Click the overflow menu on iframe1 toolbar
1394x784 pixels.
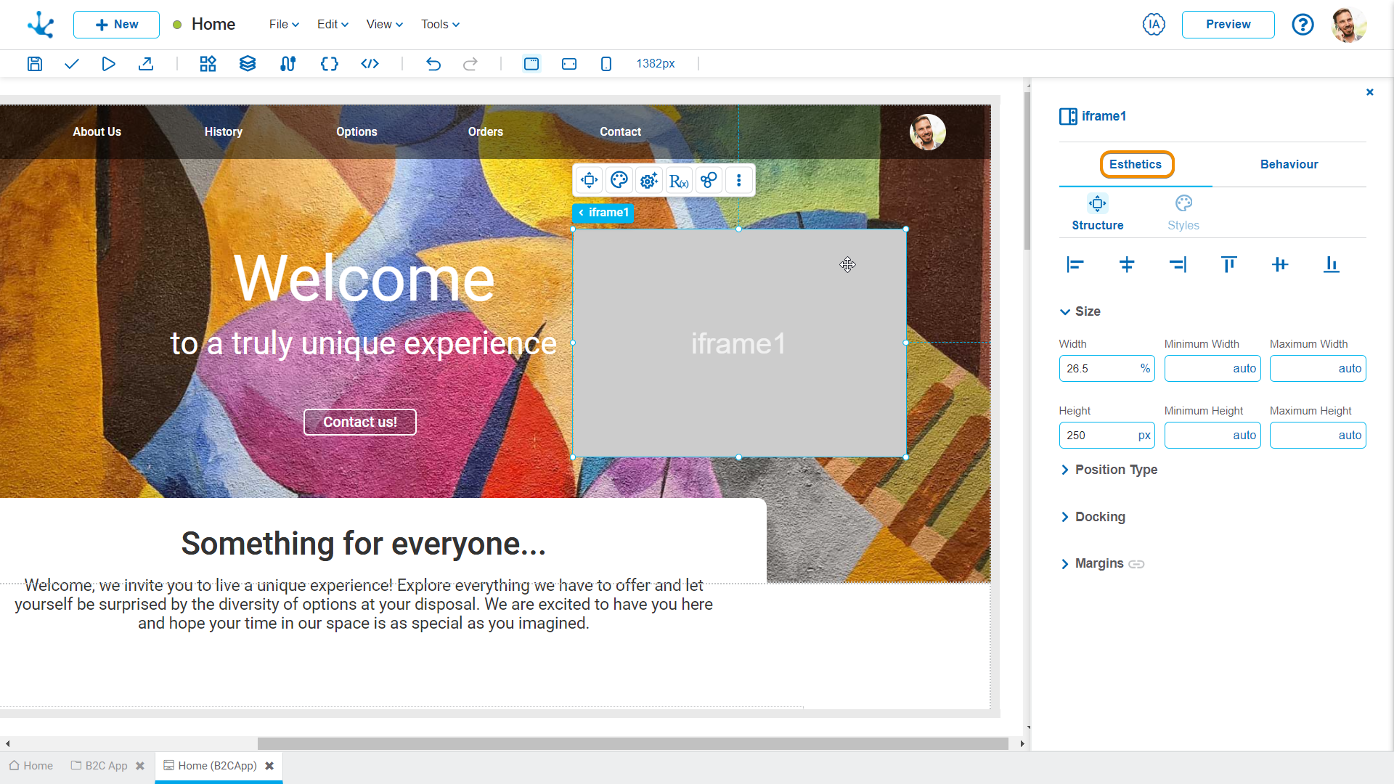pyautogui.click(x=738, y=180)
